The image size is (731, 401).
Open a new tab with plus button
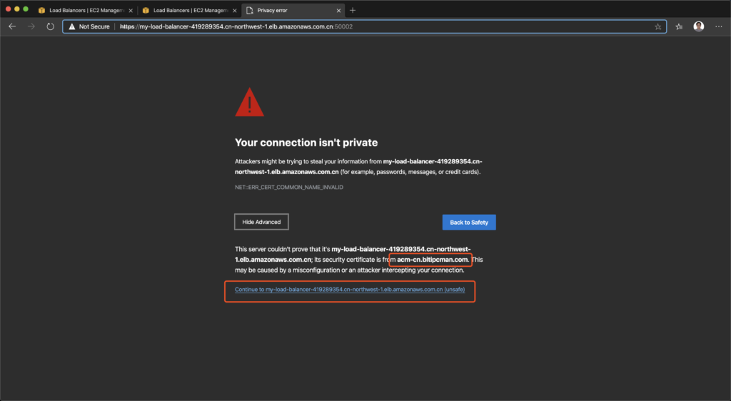click(x=353, y=10)
